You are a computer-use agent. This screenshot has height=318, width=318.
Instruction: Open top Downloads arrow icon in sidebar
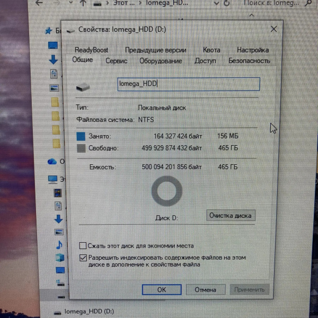[x=54, y=59]
